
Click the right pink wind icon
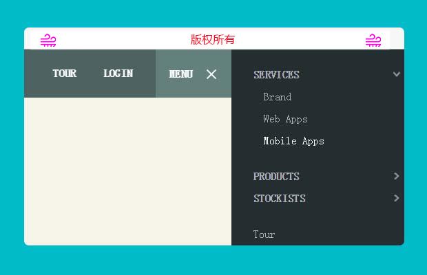coord(373,41)
